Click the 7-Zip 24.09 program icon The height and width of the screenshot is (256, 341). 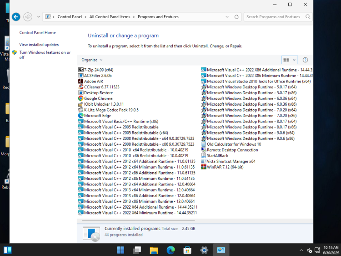pos(80,70)
